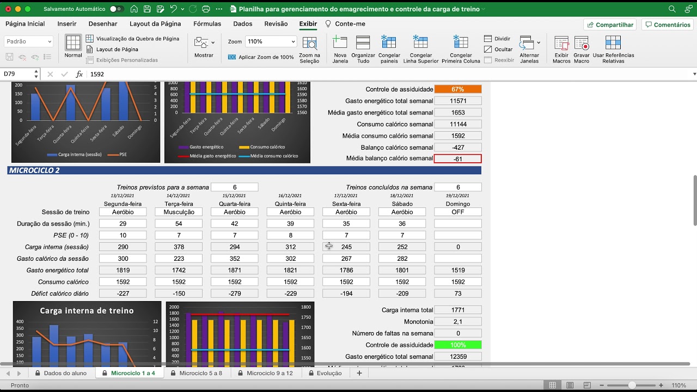
Task: Switch to Visualização da Quebra de Página
Action: 132,39
